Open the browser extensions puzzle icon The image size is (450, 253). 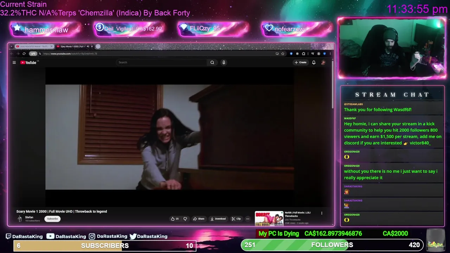point(303,54)
